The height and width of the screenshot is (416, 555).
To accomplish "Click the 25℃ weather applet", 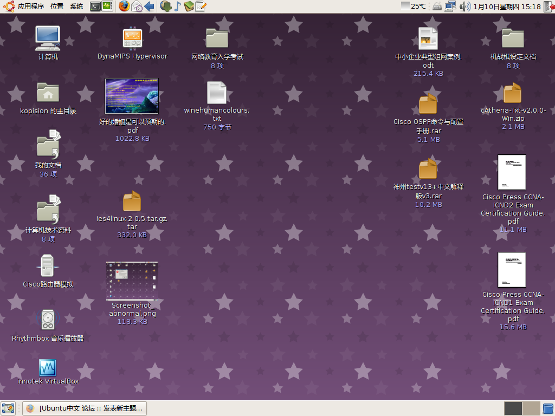I will [x=414, y=6].
